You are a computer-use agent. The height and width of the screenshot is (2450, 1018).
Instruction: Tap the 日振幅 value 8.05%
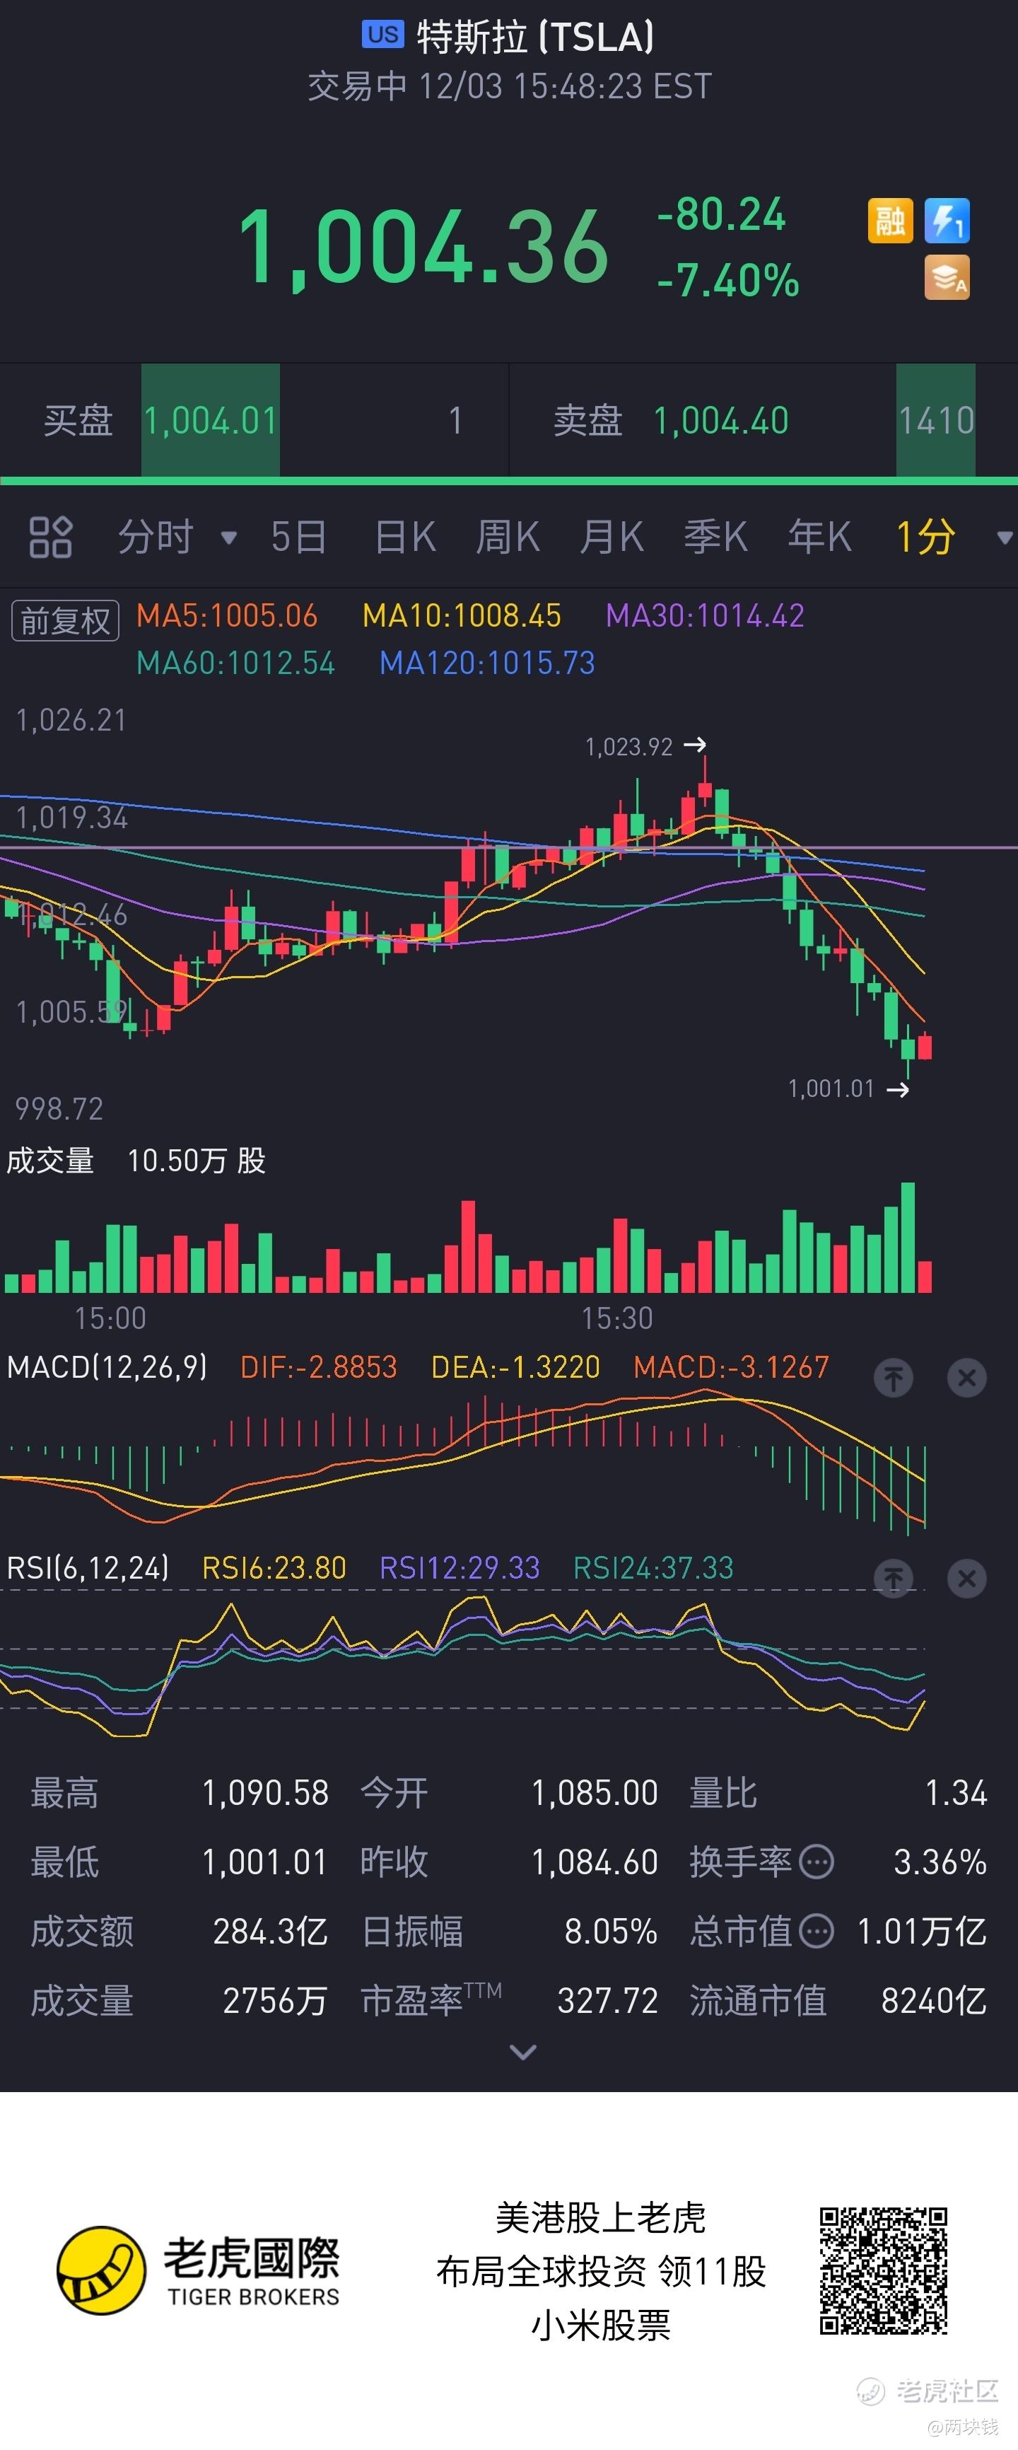(610, 1931)
